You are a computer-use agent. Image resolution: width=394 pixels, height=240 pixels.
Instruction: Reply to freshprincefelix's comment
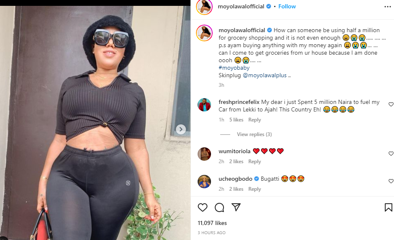(254, 120)
